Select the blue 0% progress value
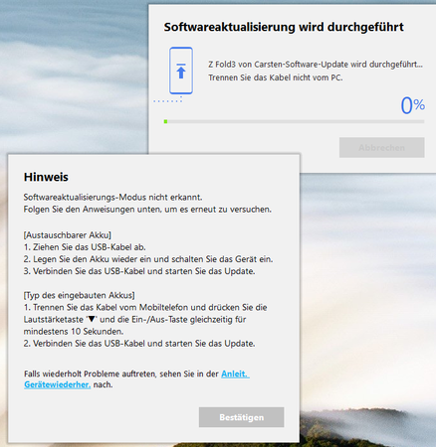 click(412, 105)
